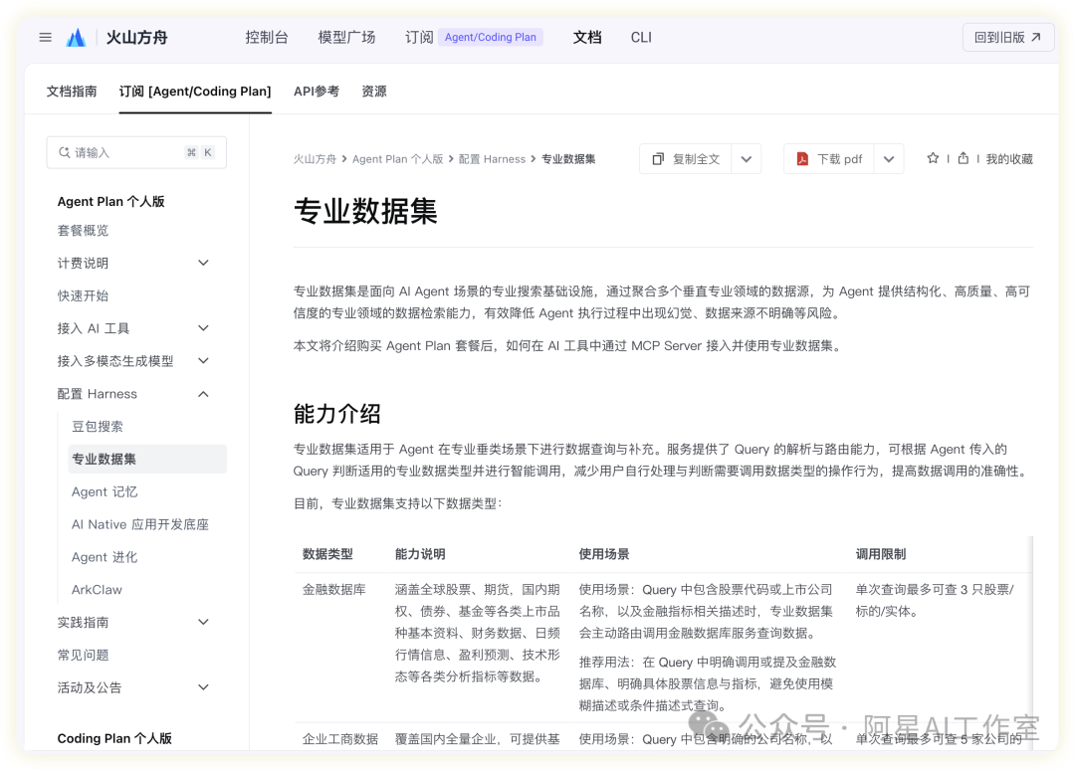
Task: Click 配置 Harness breadcrumb link
Action: (493, 159)
